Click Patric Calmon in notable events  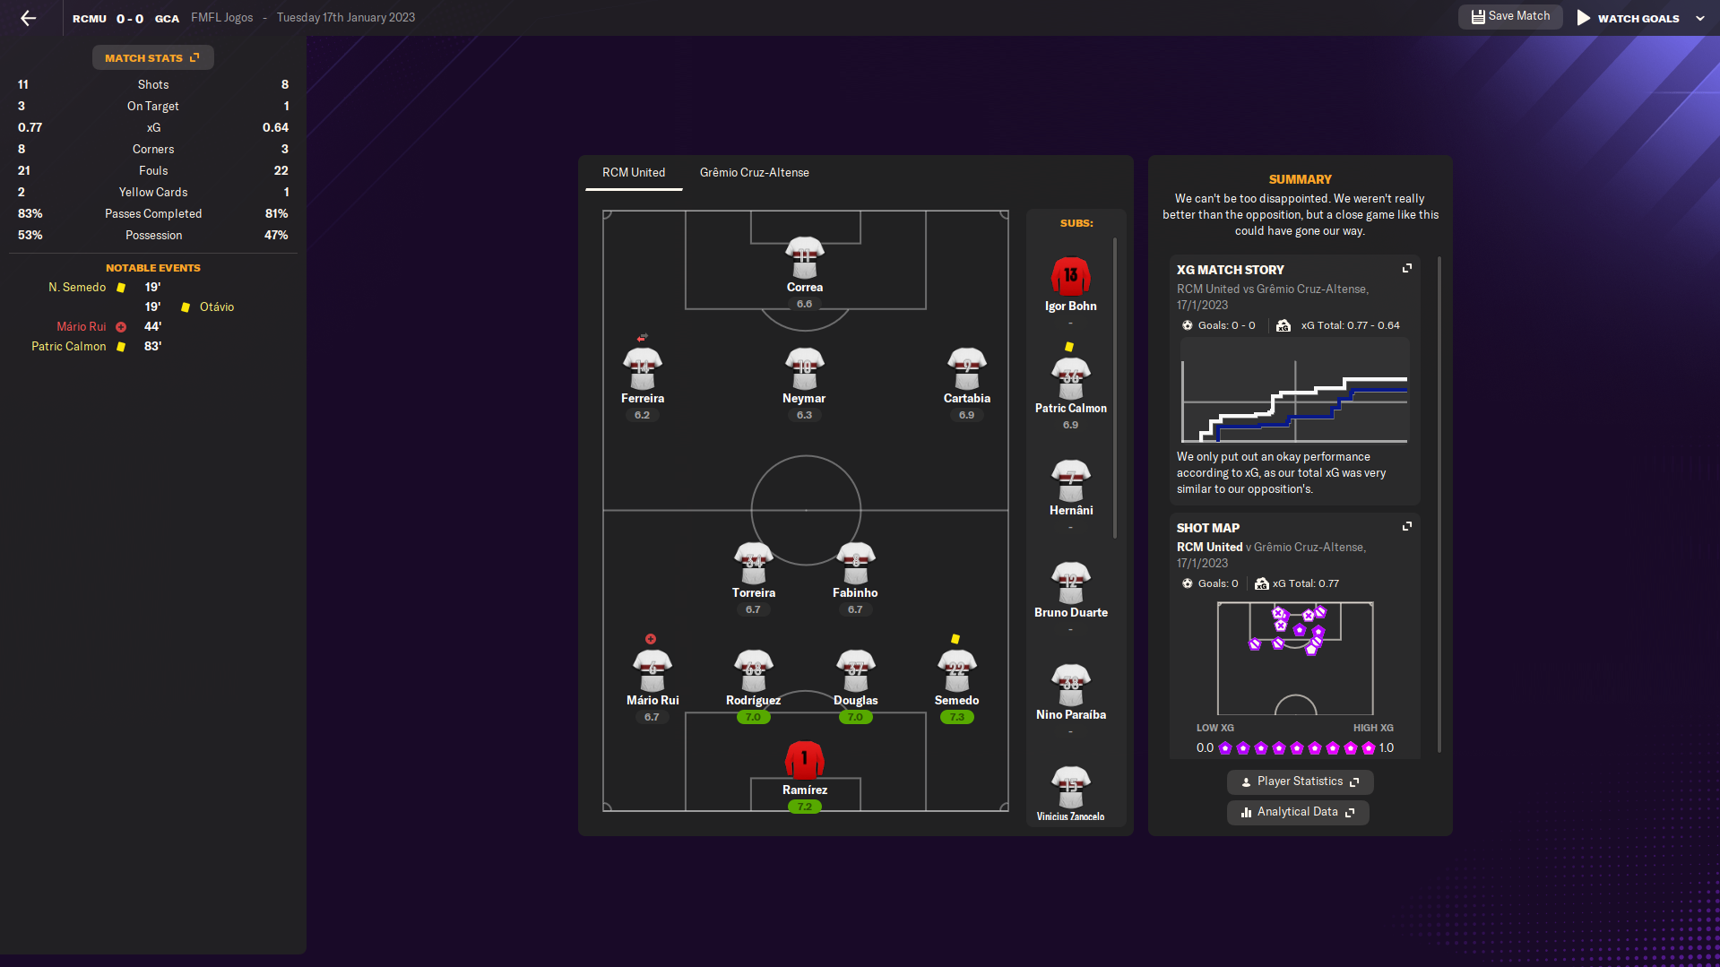[x=69, y=346]
